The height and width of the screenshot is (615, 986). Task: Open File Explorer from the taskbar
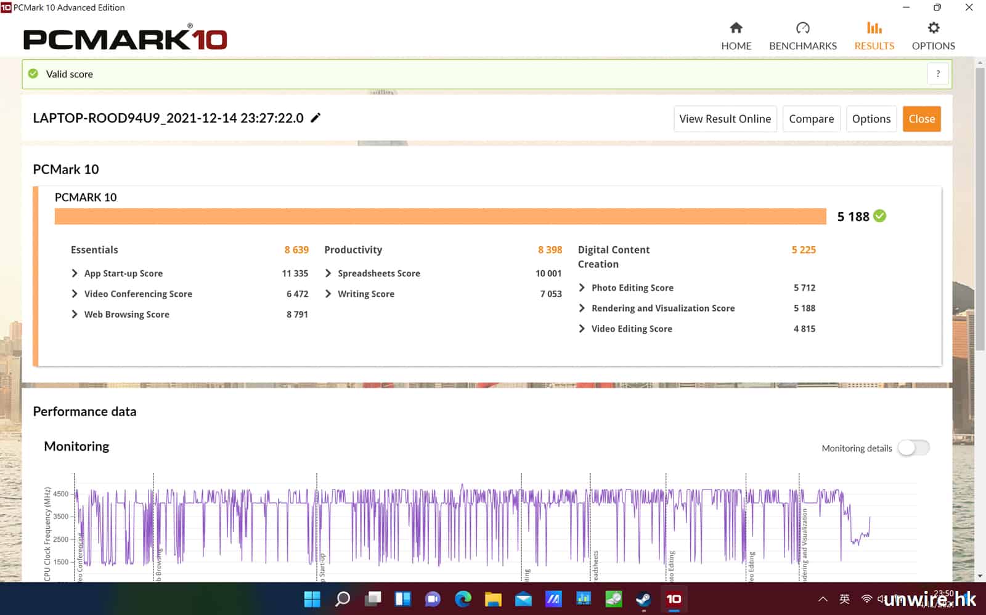493,598
